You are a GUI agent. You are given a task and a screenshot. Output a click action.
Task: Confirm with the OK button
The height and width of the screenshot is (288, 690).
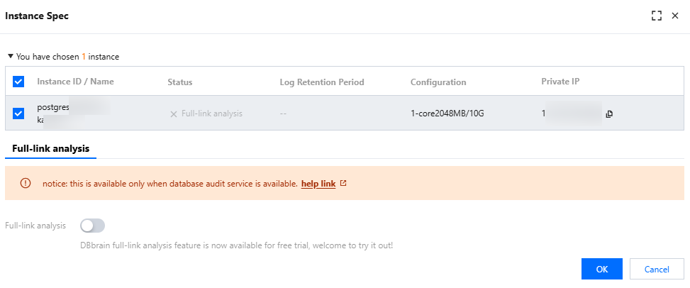tap(601, 269)
